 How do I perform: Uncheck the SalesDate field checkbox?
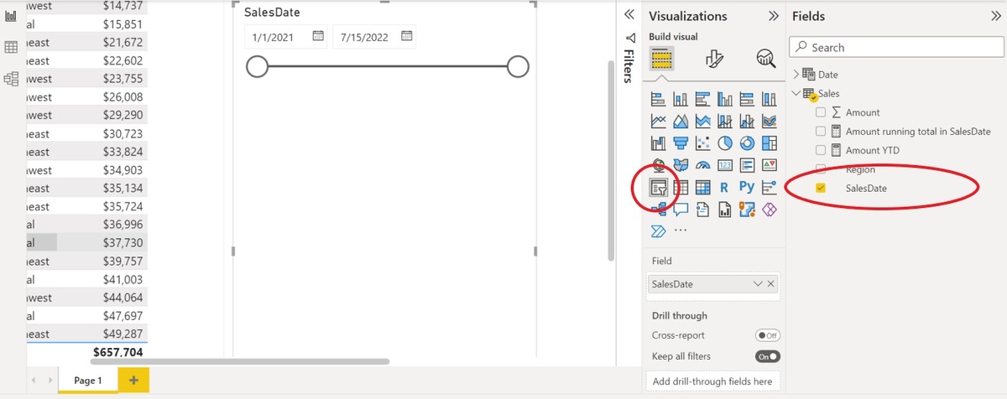coord(821,189)
